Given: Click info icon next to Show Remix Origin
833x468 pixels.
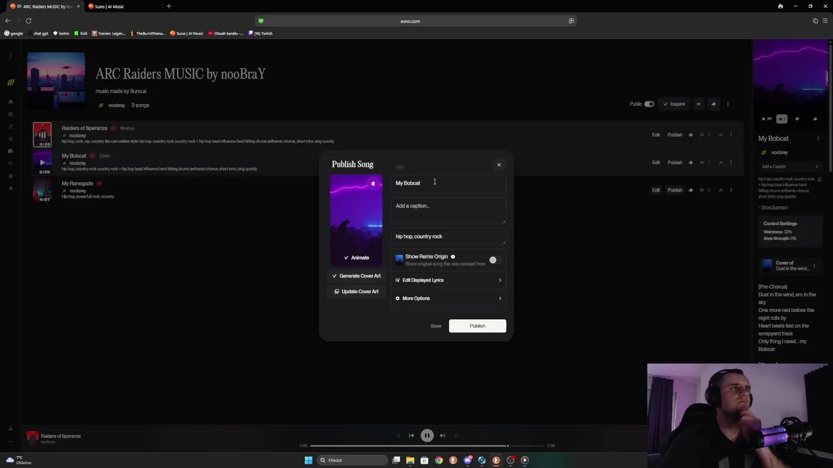Looking at the screenshot, I should click(x=453, y=257).
